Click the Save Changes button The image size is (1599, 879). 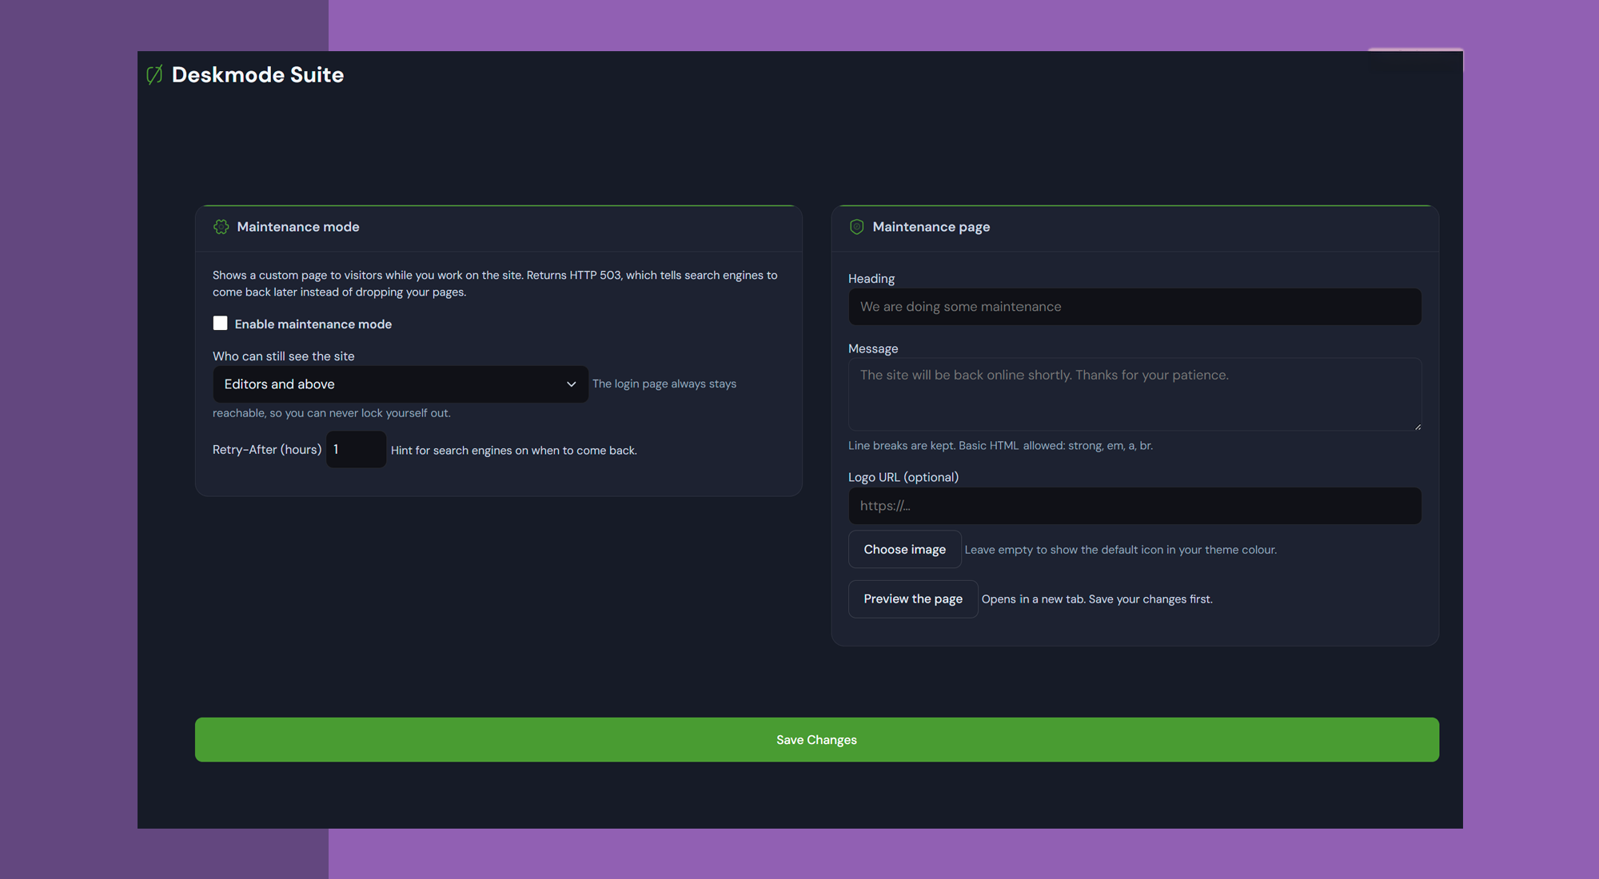click(816, 740)
